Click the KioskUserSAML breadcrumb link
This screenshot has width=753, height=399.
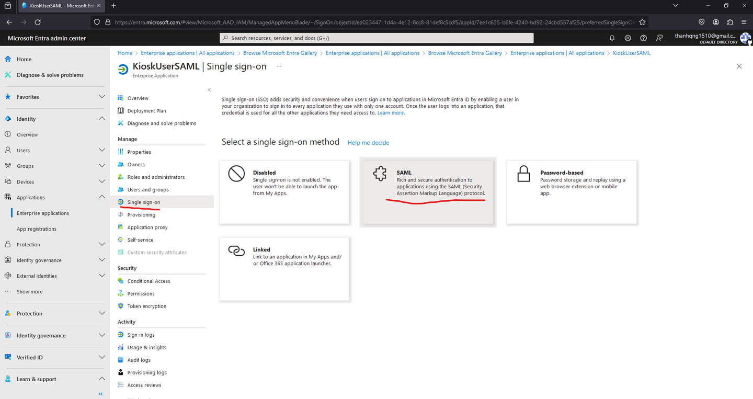tap(632, 53)
